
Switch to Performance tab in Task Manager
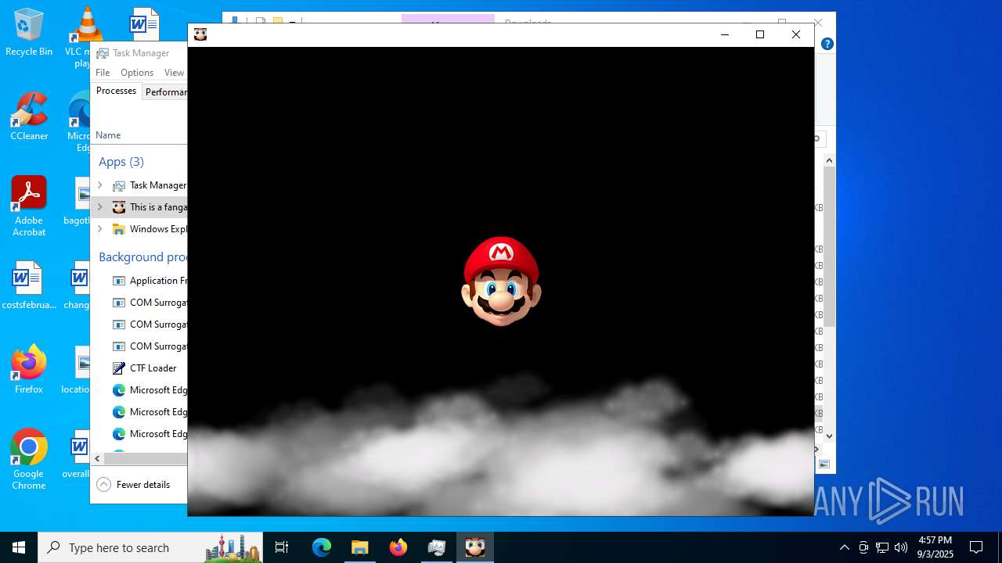coord(165,92)
